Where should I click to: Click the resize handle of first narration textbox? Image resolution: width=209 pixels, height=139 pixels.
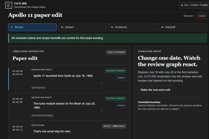pyautogui.click(x=101, y=83)
